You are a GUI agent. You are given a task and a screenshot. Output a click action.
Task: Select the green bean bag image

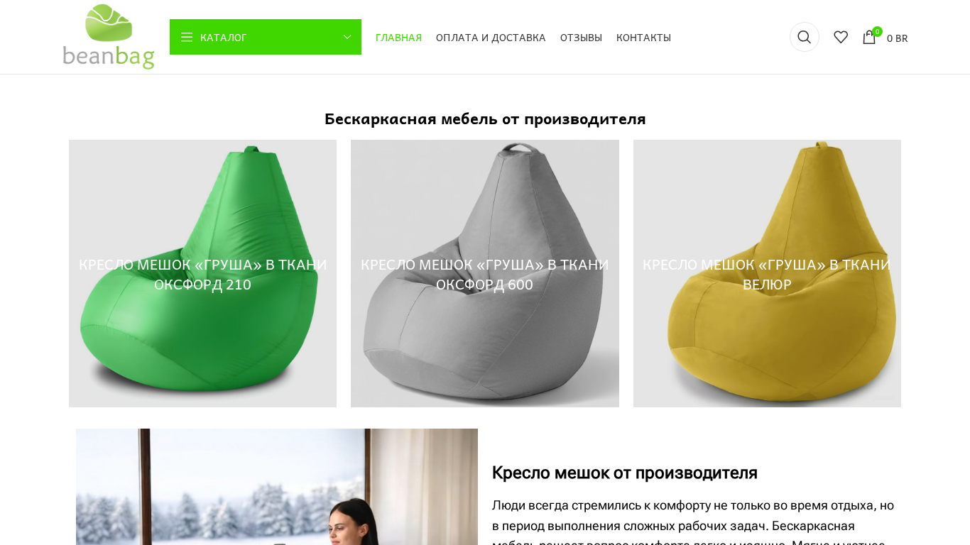[x=202, y=273]
